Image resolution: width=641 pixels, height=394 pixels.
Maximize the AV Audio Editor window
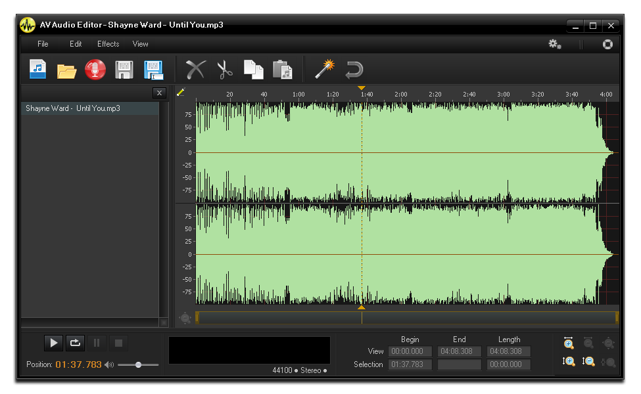point(593,26)
